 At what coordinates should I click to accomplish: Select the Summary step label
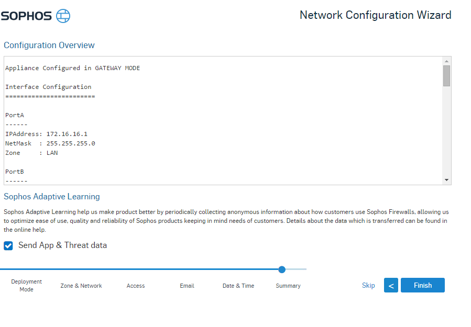click(288, 286)
